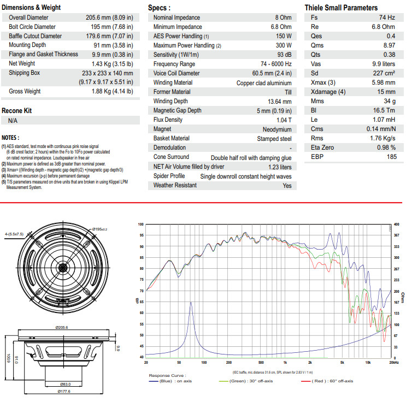Click the Mounting Depth value 91 mm

(113, 45)
